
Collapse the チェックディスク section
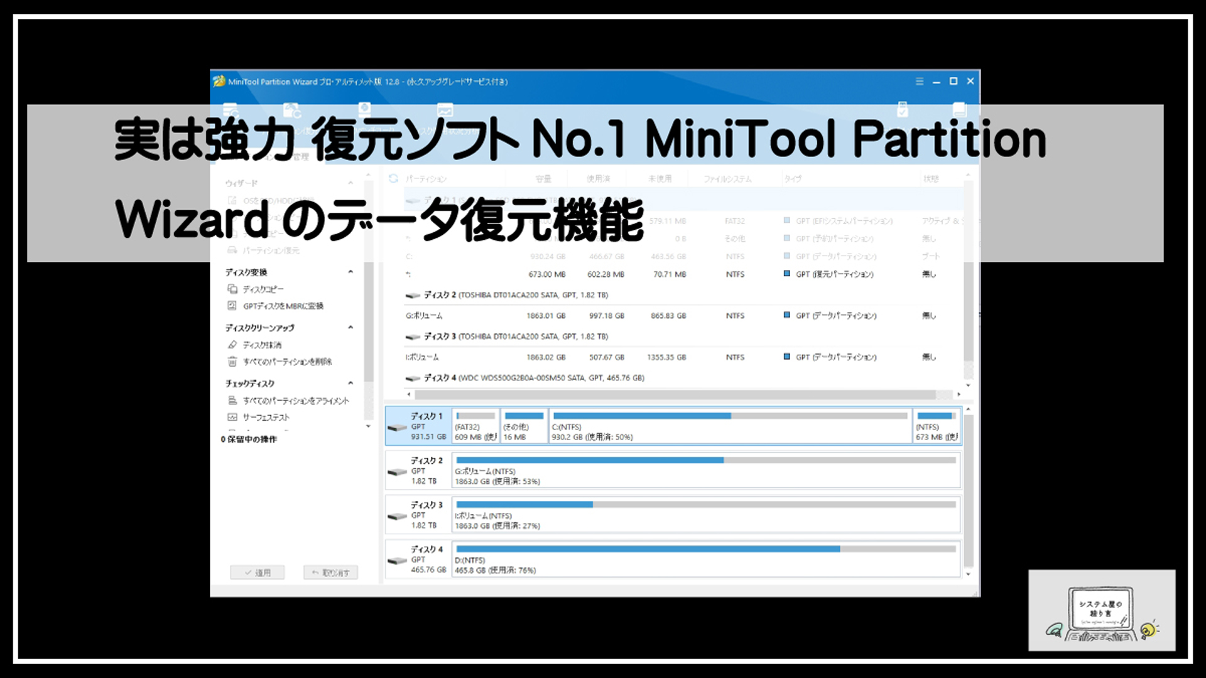350,383
